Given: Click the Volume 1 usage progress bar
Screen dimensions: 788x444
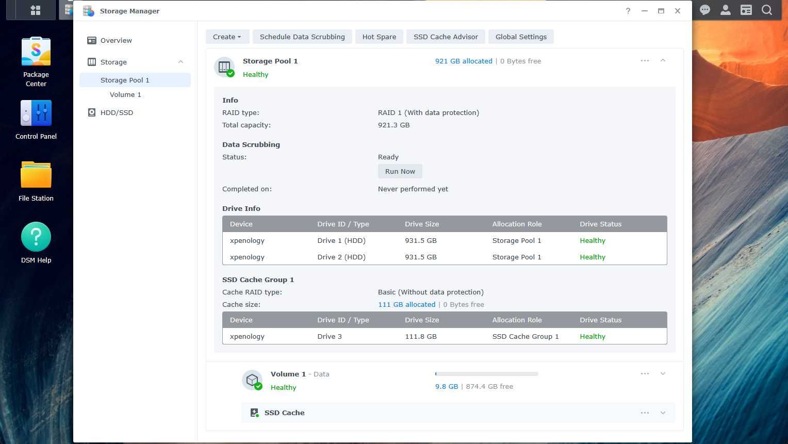Looking at the screenshot, I should click(487, 374).
